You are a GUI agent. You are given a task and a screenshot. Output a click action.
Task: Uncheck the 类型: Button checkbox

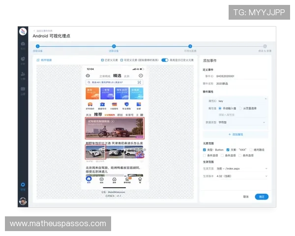pyautogui.click(x=205, y=149)
